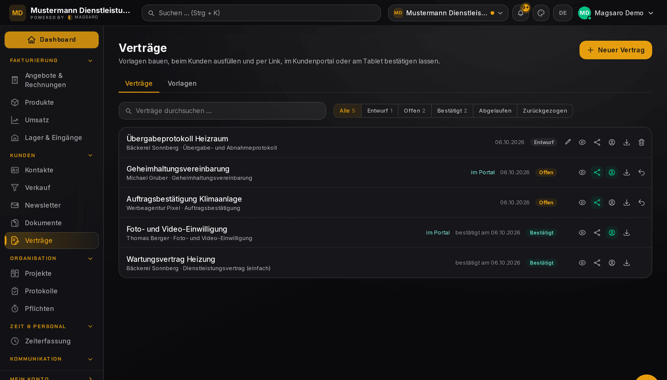Open Protokolle in the sidebar
Viewport: 667px width, 380px height.
click(x=52, y=291)
